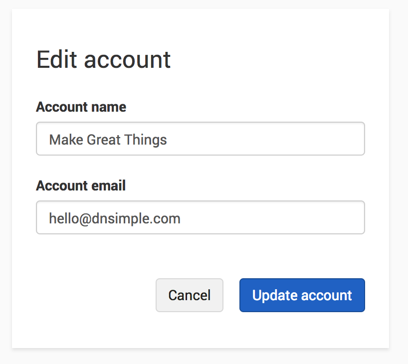Screen dimensions: 408x364
Task: Focus the Account name input field
Action: pyautogui.click(x=200, y=139)
